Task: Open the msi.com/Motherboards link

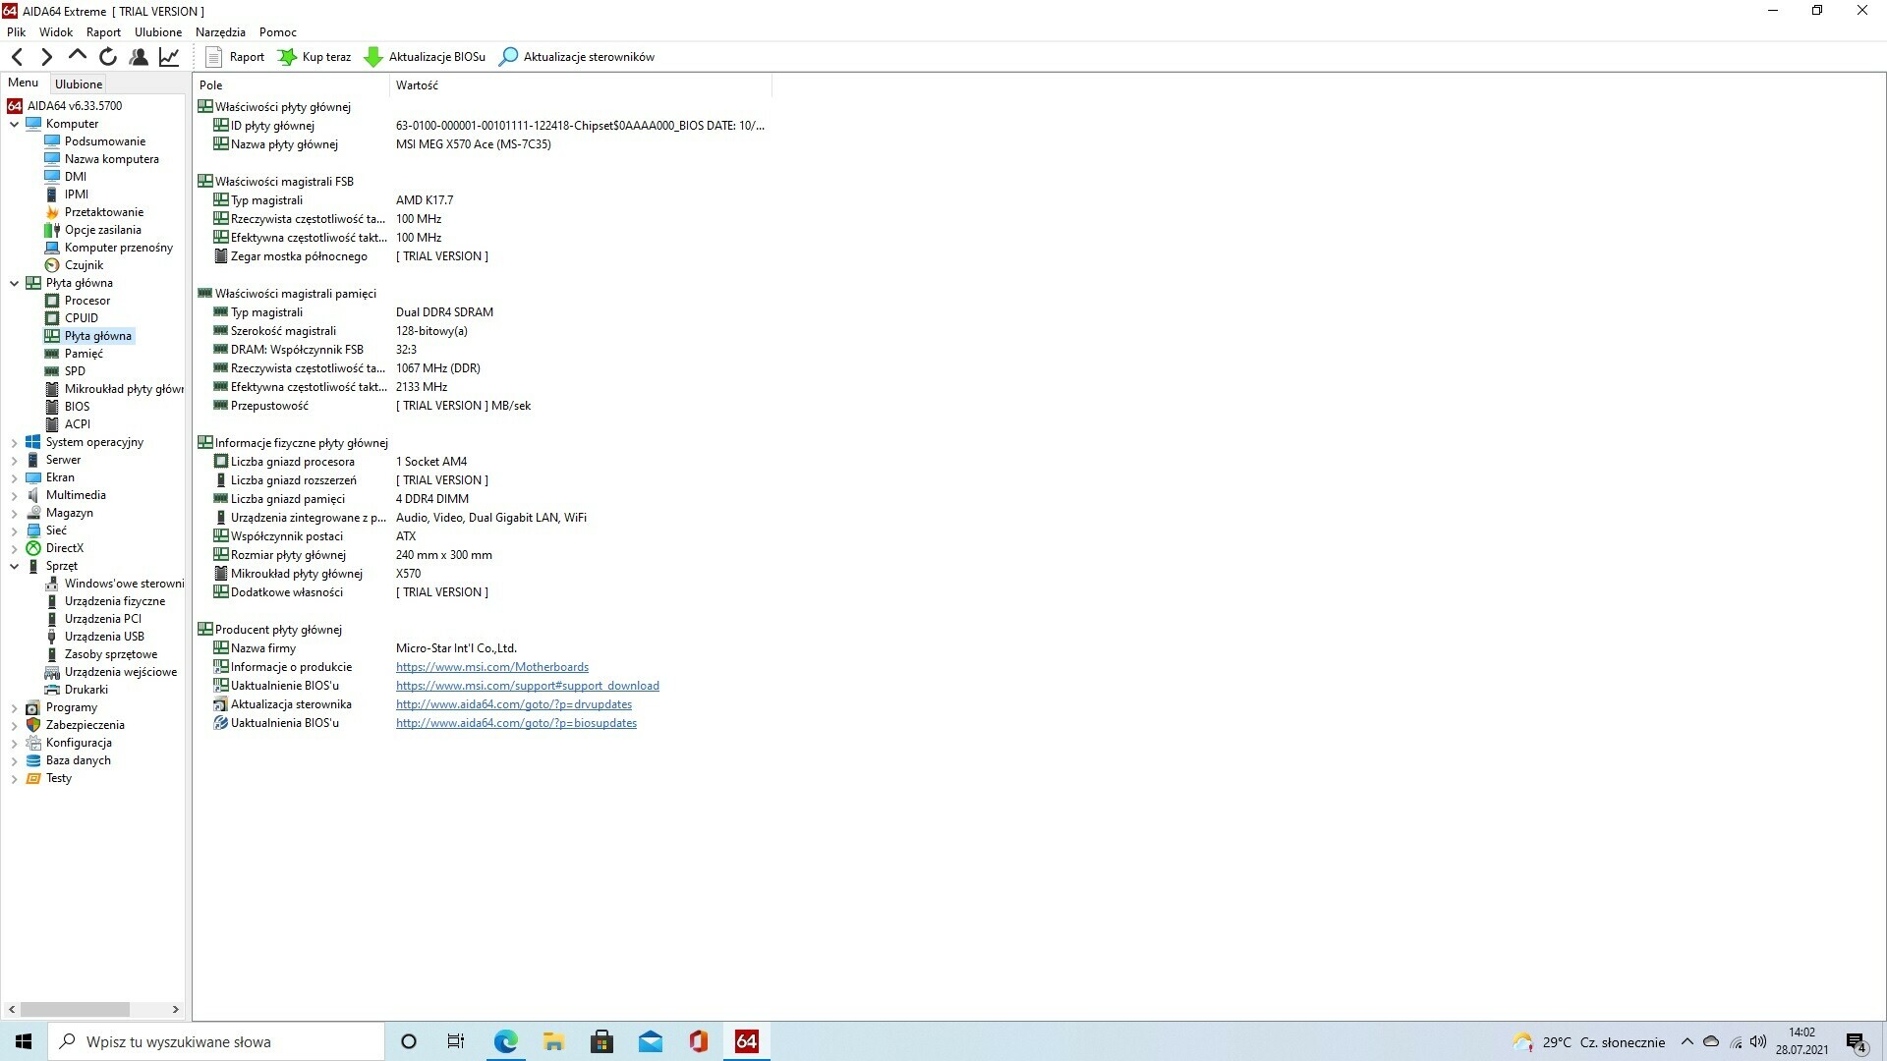Action: 492,667
